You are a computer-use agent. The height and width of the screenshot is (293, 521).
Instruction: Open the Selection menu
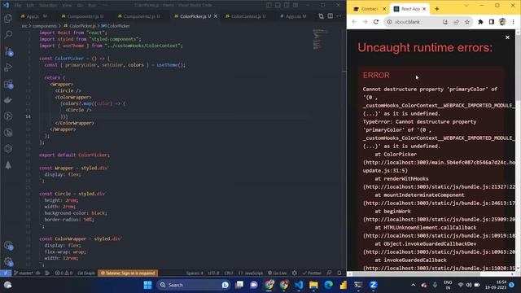tap(48, 6)
